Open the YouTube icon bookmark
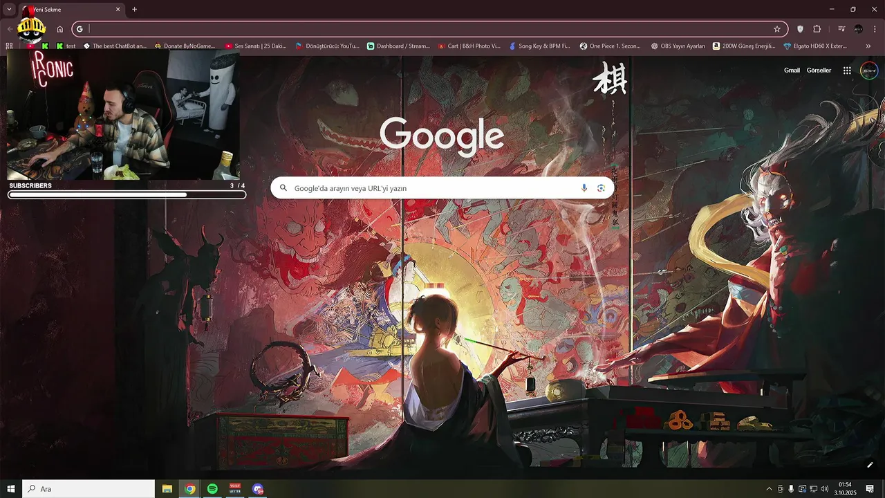The width and height of the screenshot is (885, 498). (30, 46)
